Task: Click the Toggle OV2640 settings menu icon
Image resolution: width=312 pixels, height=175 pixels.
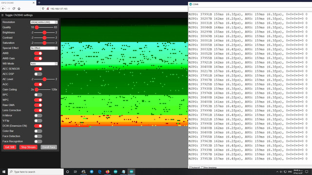Action: (2, 15)
